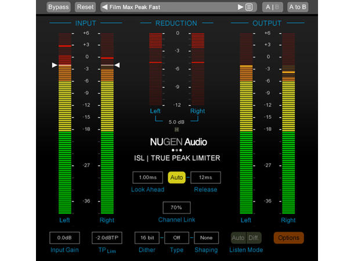Click the Right output level meter
Image resolution: width=354 pixels, height=261 pixels.
(x=288, y=124)
